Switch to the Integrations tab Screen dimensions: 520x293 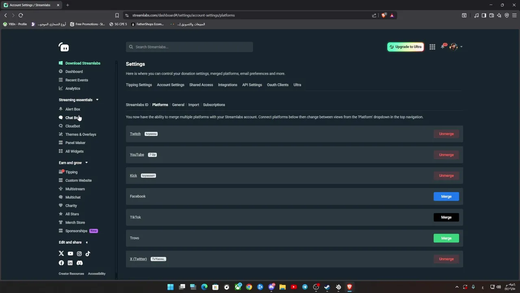point(227,85)
